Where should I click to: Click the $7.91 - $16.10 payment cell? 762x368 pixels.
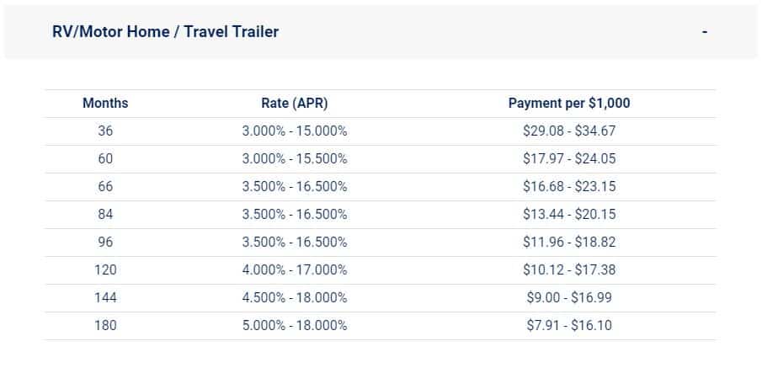click(x=569, y=325)
